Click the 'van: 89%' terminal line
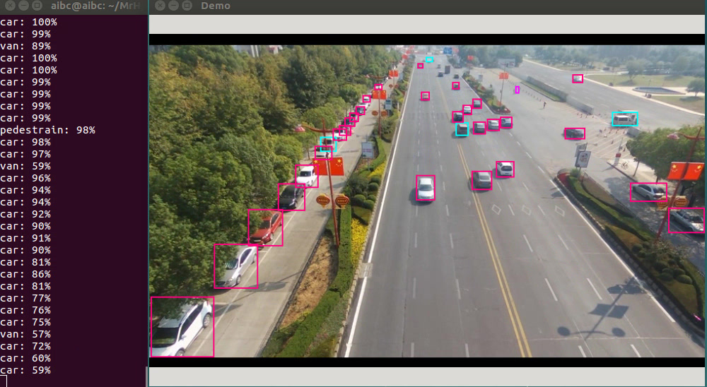 [x=25, y=46]
